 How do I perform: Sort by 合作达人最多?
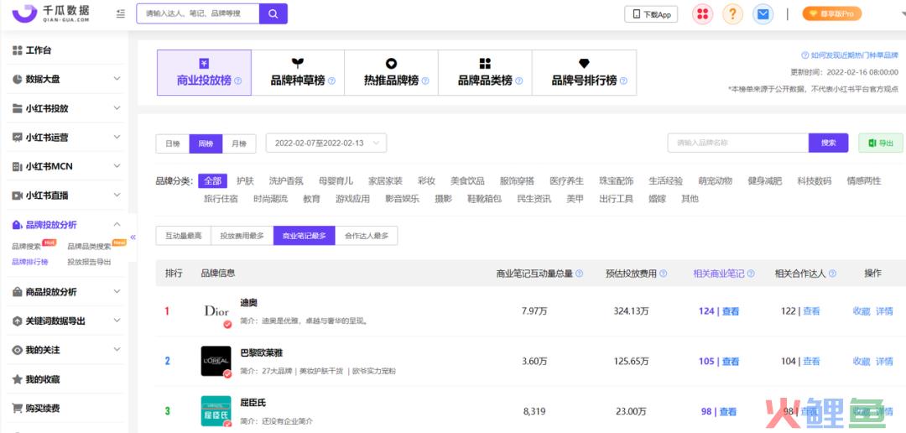(x=367, y=236)
